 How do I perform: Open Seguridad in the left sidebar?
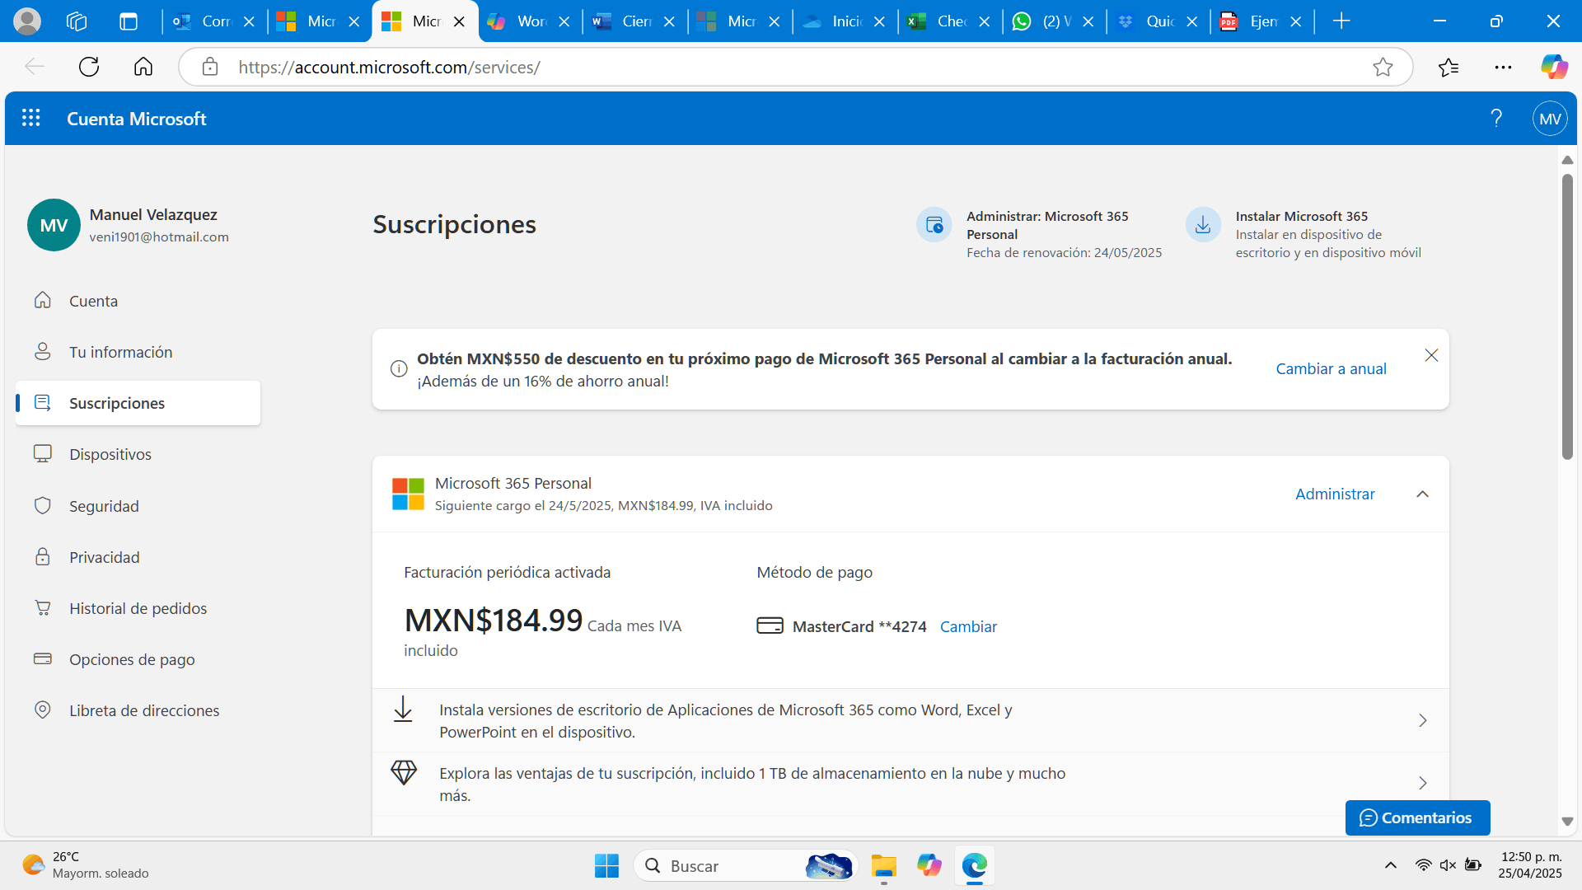tap(104, 506)
